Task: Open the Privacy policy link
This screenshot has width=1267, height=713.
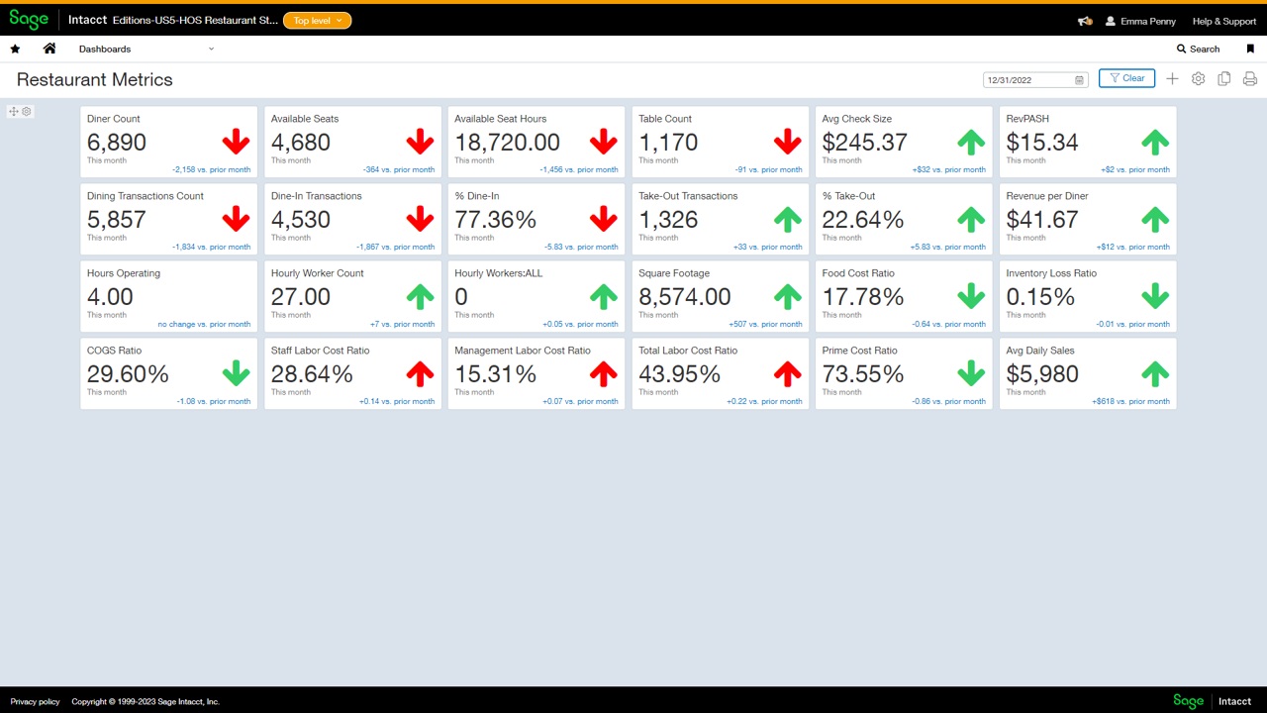Action: 35,701
